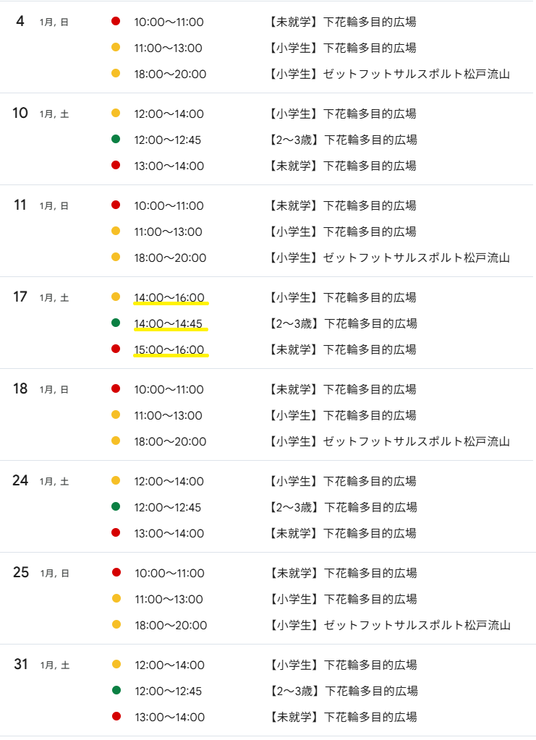
Task: Click underlined 14:00～16:00 time on January 17
Action: [169, 297]
